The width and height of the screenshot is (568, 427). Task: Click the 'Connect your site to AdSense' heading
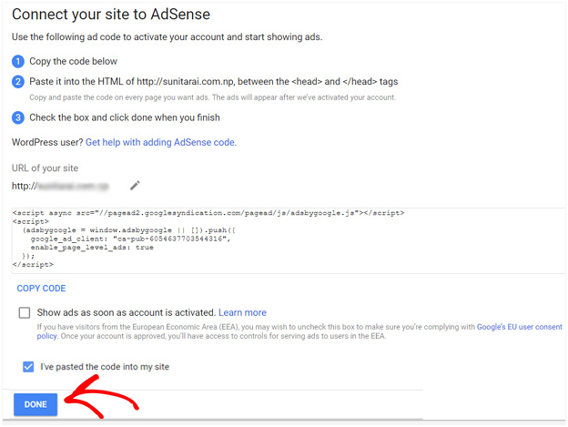[111, 15]
